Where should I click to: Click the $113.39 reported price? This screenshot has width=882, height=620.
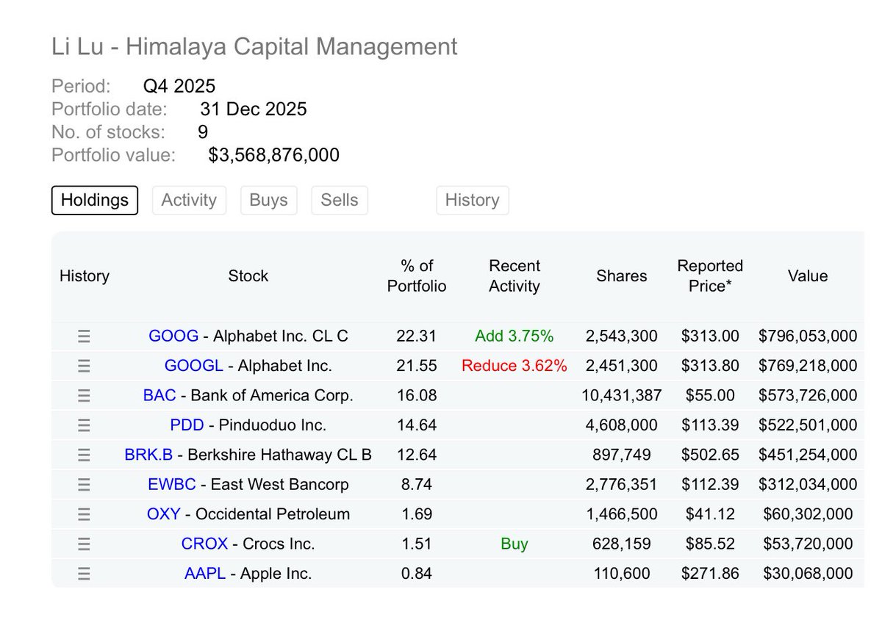[x=710, y=425]
